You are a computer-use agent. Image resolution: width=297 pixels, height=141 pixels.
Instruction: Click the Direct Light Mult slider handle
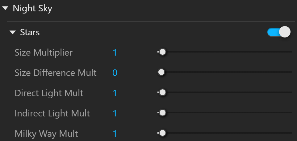point(162,92)
